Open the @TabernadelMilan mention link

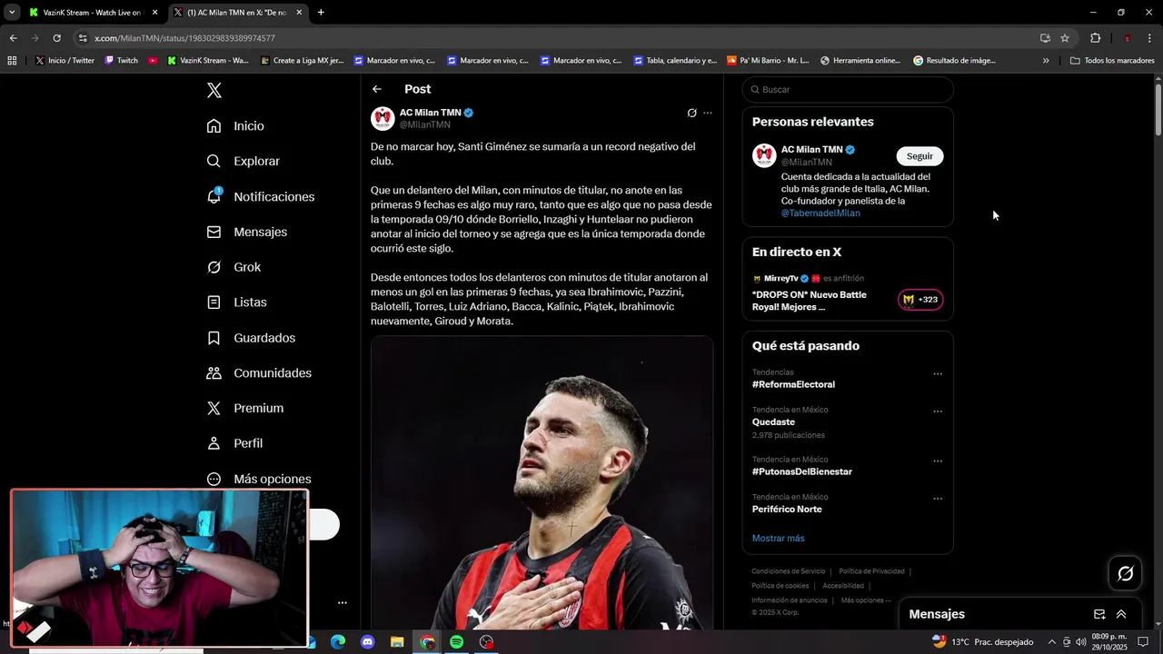(x=820, y=213)
